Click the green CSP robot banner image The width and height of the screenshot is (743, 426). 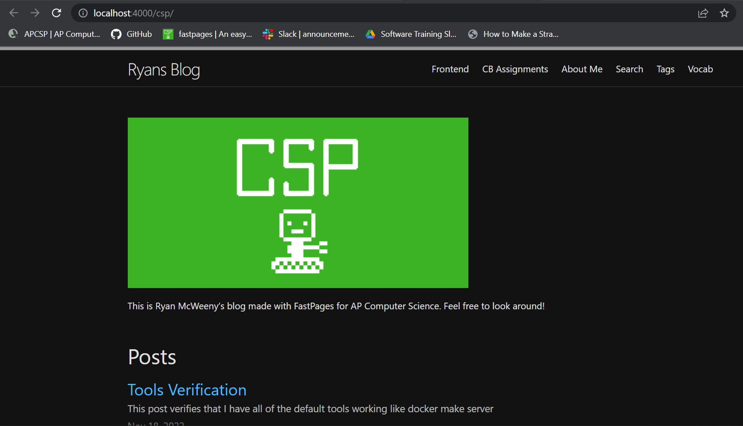click(298, 203)
